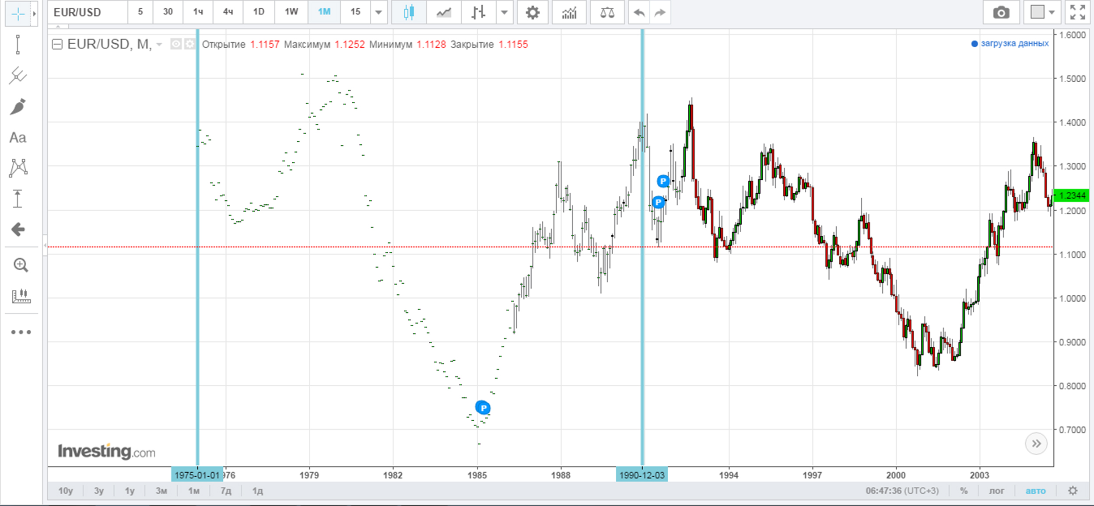Image resolution: width=1094 pixels, height=506 pixels.
Task: Toggle fullscreen chart mode
Action: tap(1077, 12)
